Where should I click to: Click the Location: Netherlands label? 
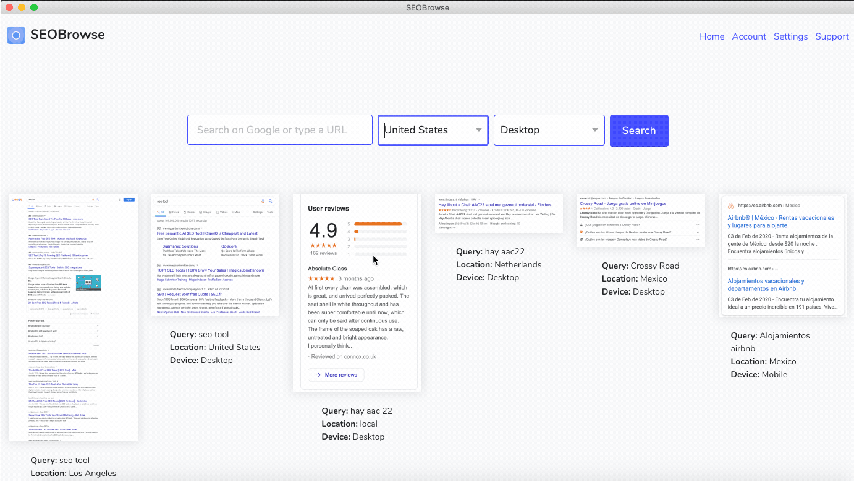499,264
